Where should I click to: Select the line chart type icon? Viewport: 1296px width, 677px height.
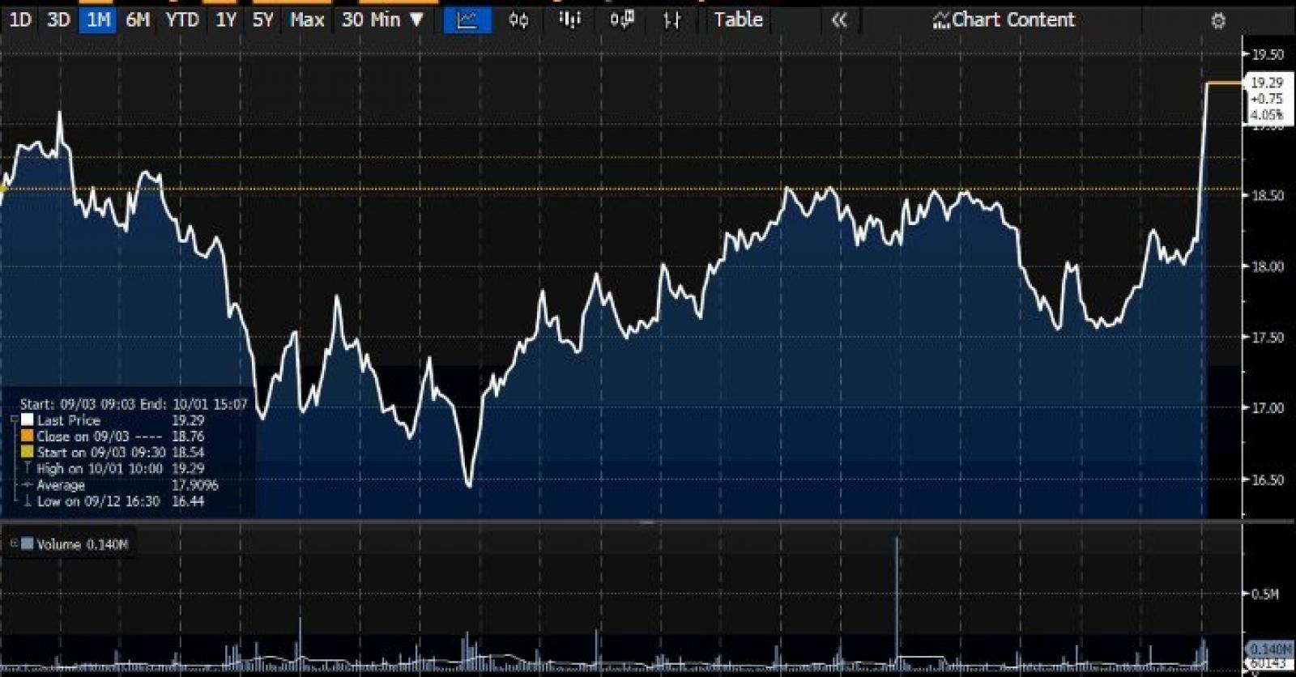(x=467, y=20)
